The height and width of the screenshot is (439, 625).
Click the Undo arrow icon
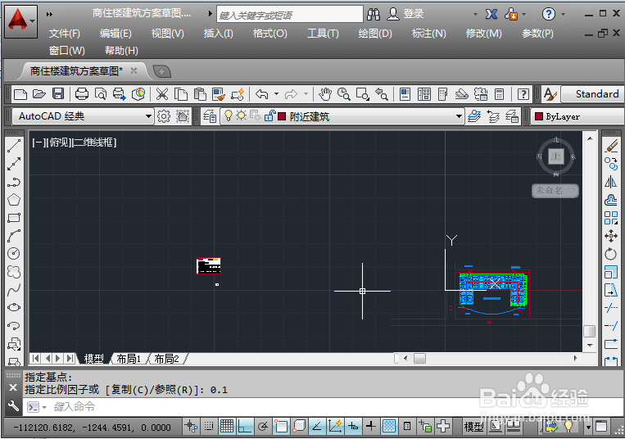(x=261, y=94)
